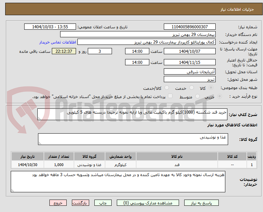
Task: Select the کالا radio button
Action: tap(211, 88)
